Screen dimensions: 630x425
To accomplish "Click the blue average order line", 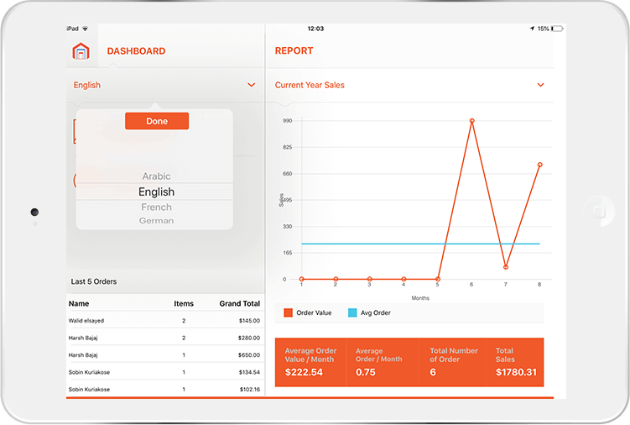I will [x=420, y=244].
